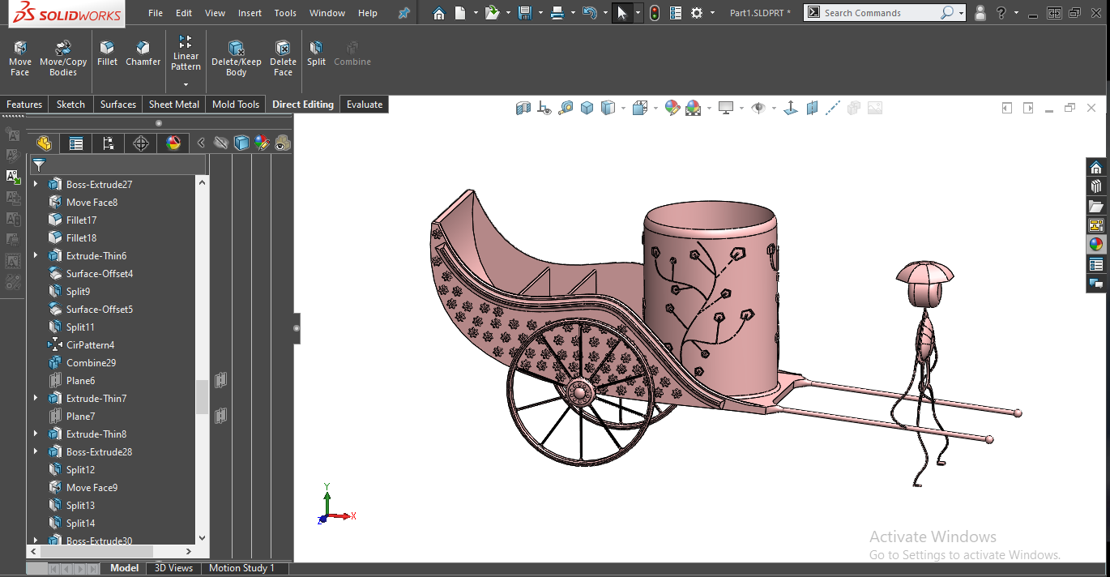Toggle the Hide/Show Items eye icon
The width and height of the screenshot is (1110, 577).
point(758,108)
